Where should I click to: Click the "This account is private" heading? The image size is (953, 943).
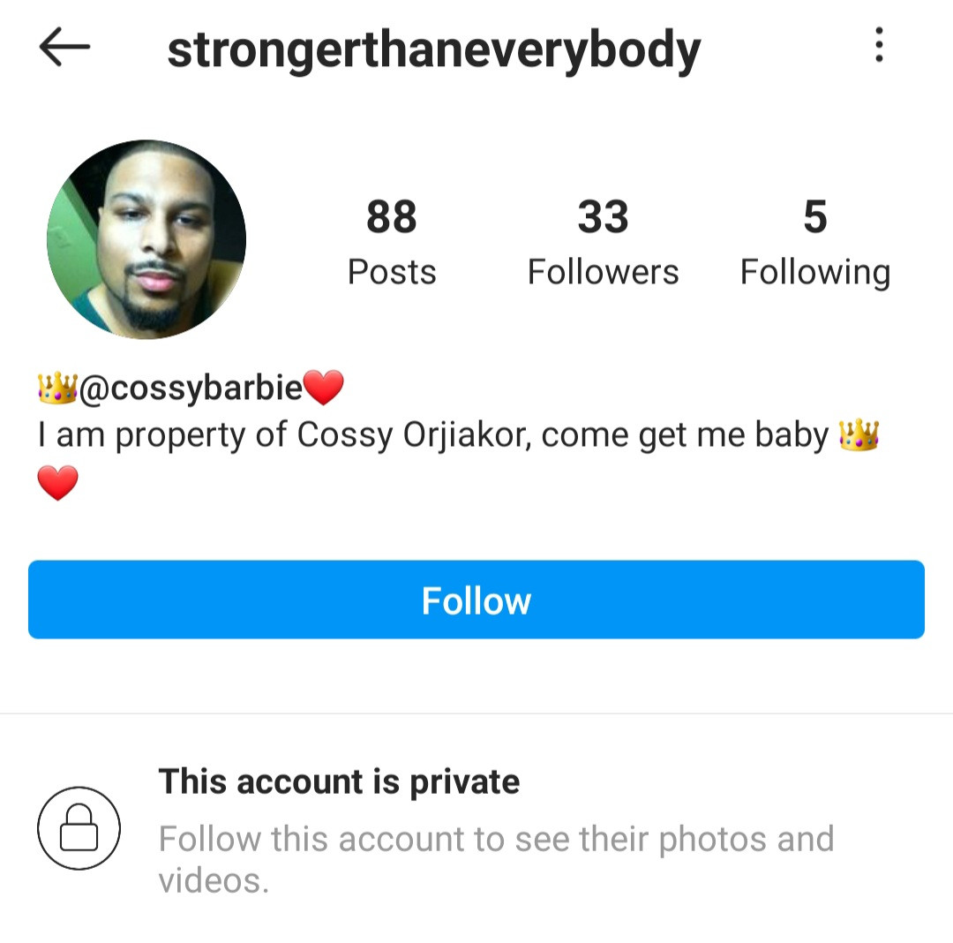[x=339, y=782]
